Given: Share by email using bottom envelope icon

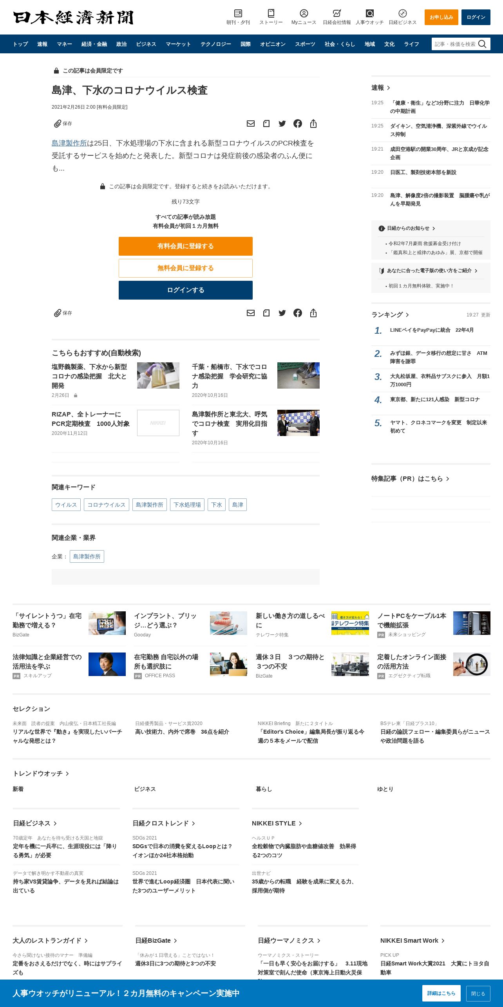Looking at the screenshot, I should click(x=251, y=313).
